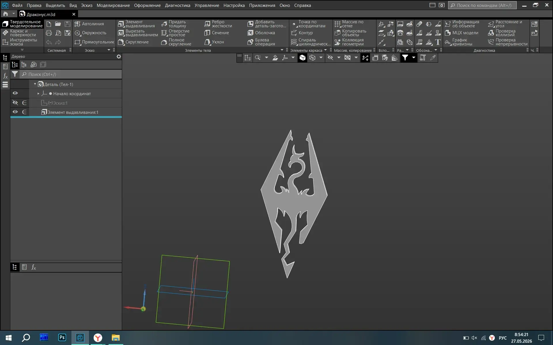This screenshot has width=553, height=345.
Task: Measure with Расстояние и угол
Action: [505, 24]
